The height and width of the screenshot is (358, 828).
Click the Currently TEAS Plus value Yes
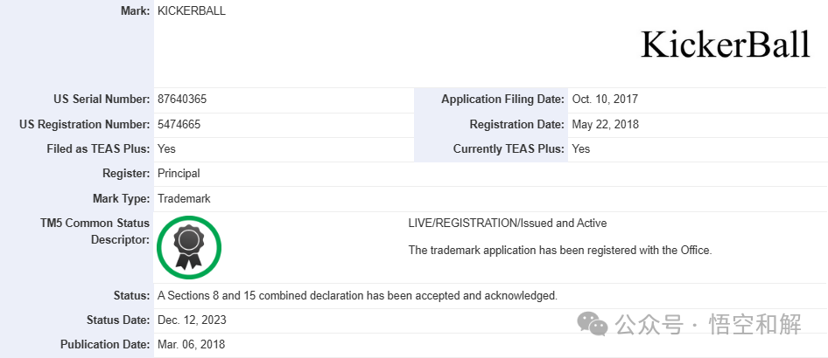581,149
